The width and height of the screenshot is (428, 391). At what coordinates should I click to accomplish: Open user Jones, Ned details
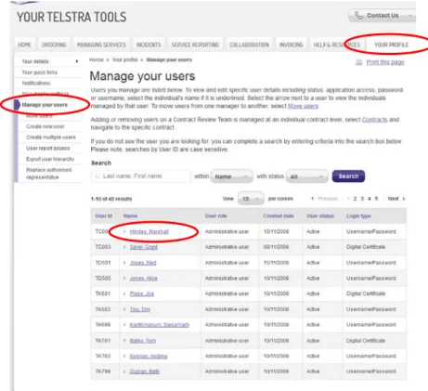pyautogui.click(x=143, y=263)
